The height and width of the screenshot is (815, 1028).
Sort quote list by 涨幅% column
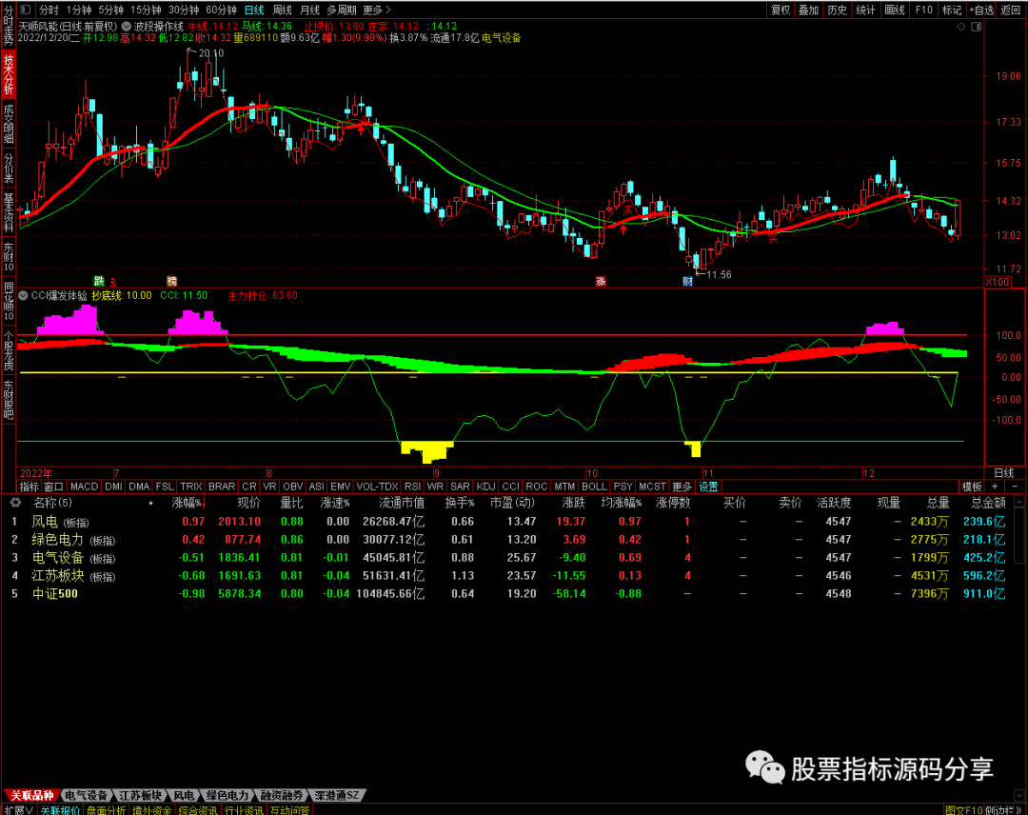188,503
